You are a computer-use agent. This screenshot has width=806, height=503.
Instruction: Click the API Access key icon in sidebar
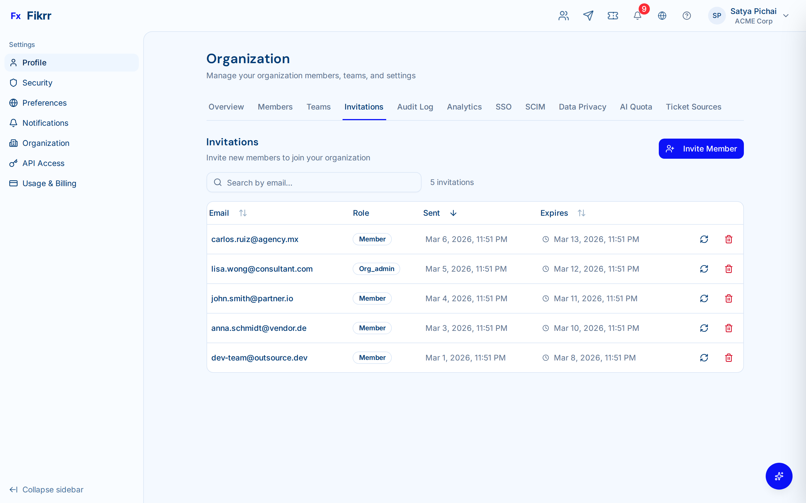point(13,163)
